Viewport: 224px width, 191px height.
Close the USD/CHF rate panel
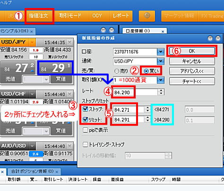coord(69,94)
